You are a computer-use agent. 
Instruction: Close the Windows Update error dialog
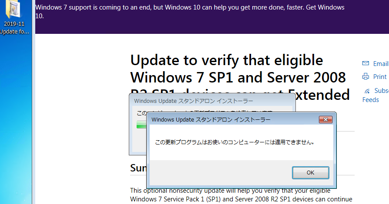pos(325,119)
